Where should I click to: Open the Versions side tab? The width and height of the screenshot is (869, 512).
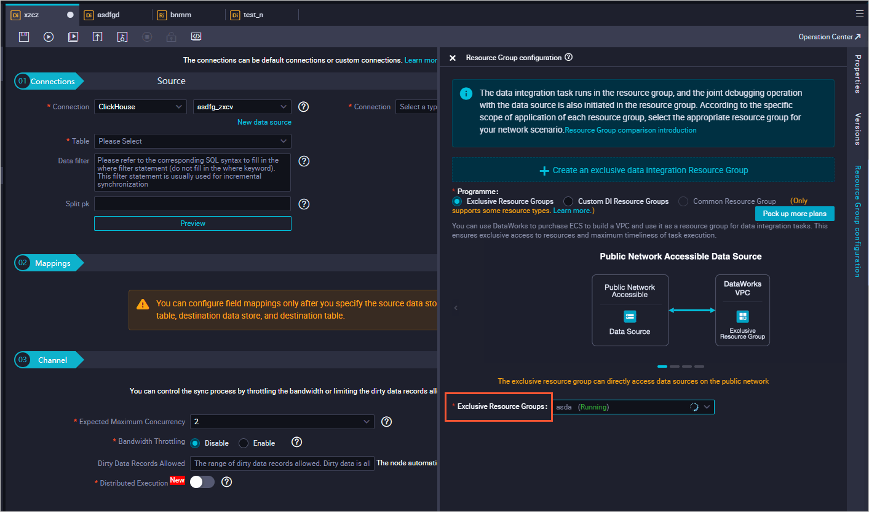tap(857, 129)
